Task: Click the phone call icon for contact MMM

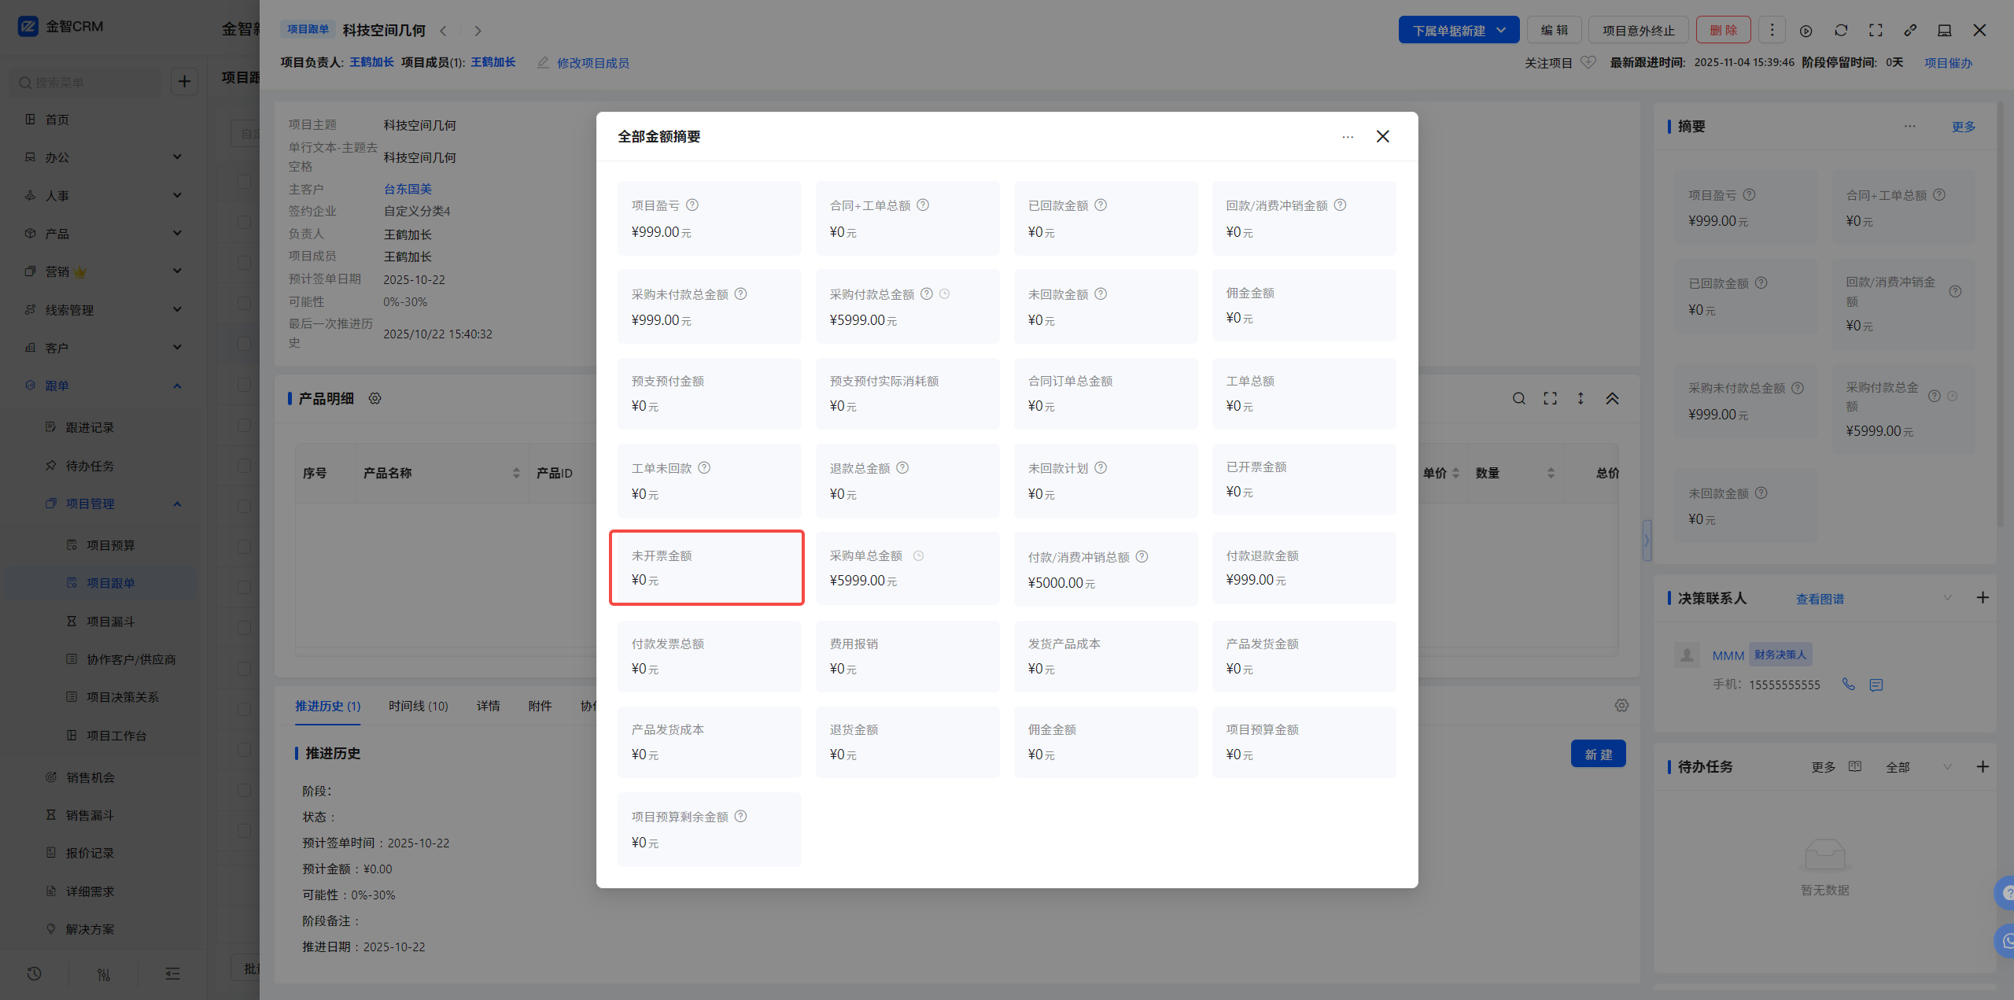Action: (x=1848, y=685)
